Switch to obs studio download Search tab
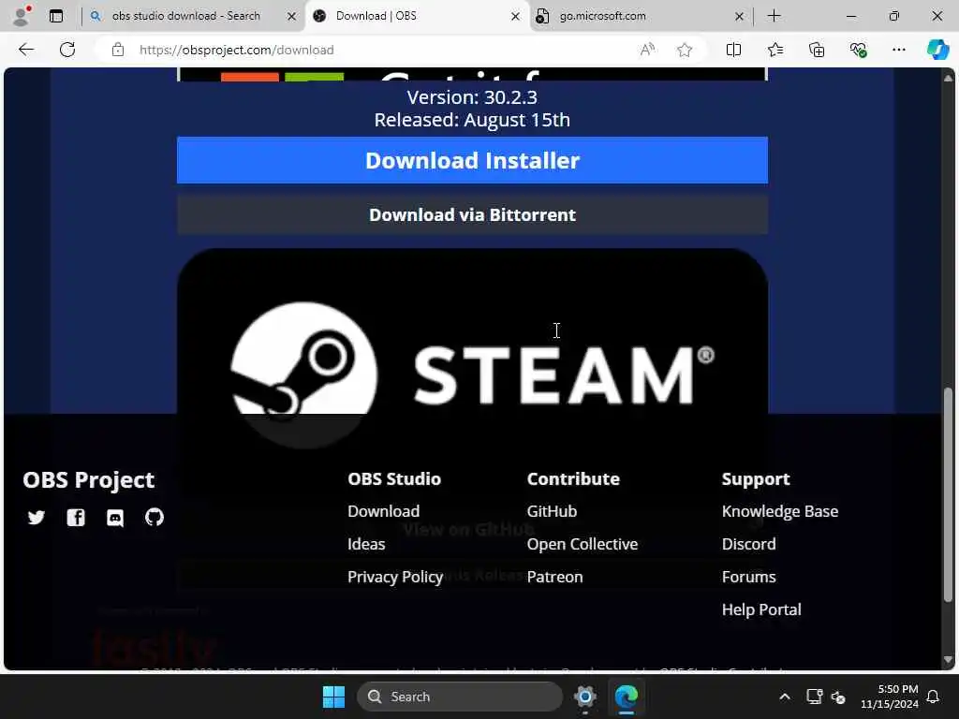The height and width of the screenshot is (719, 959). point(186,16)
